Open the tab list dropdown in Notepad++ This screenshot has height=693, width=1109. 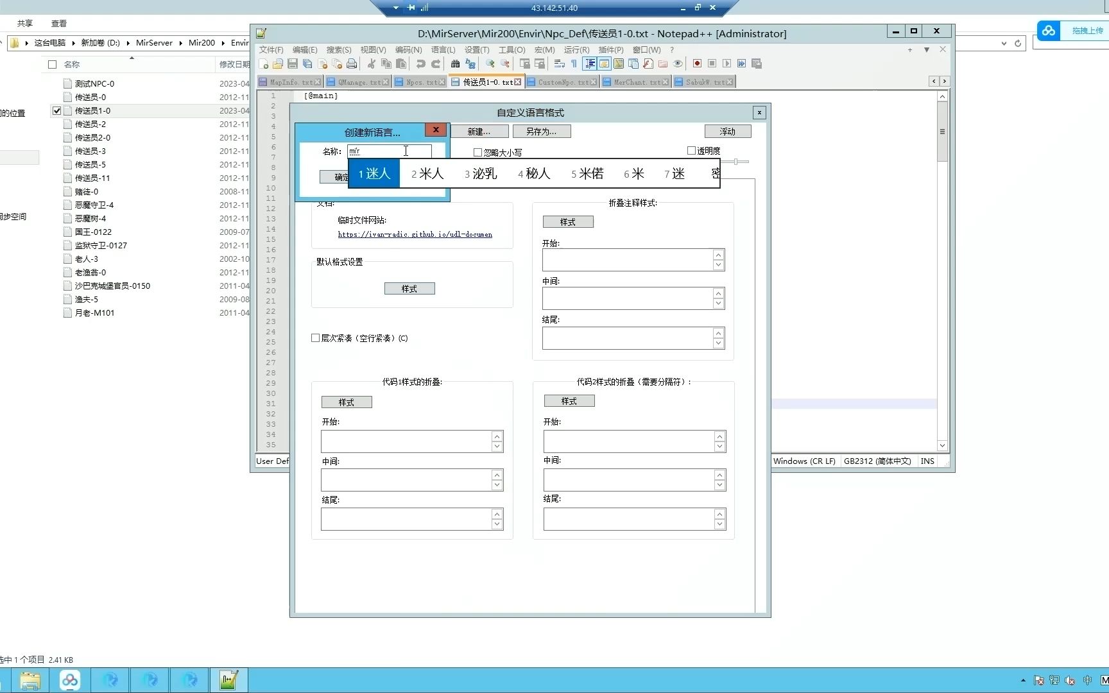[926, 49]
